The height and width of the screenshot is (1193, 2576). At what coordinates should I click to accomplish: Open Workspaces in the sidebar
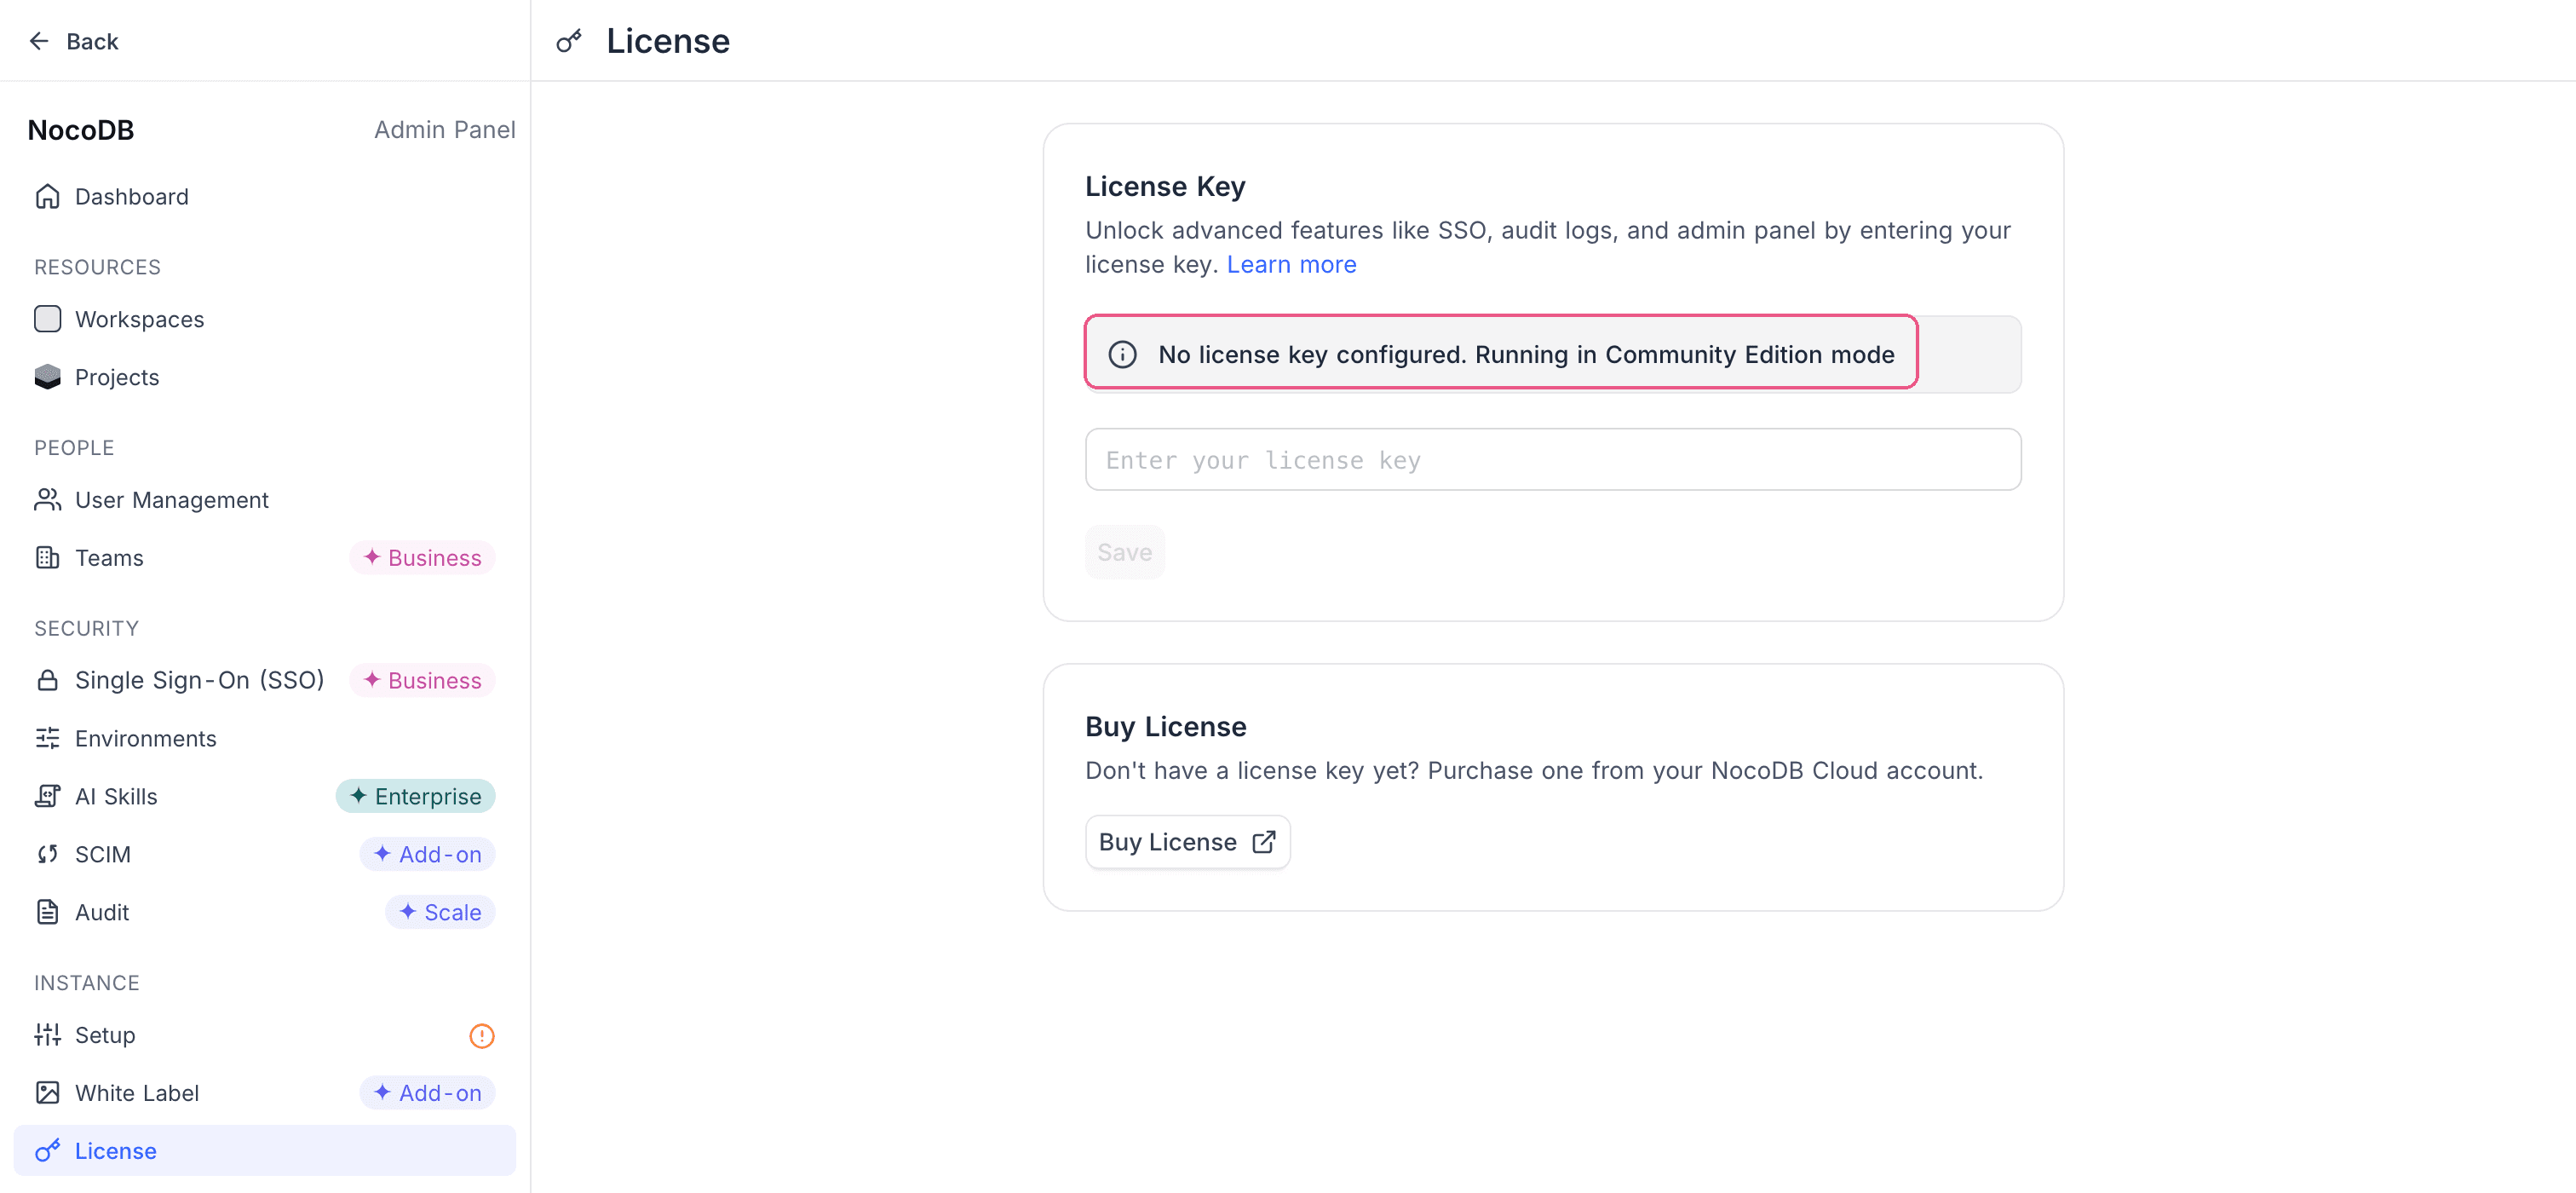pos(265,319)
